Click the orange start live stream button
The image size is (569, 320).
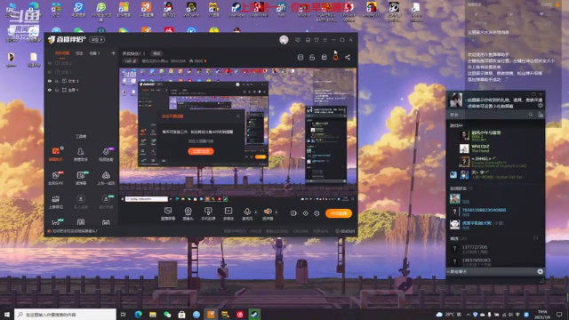(x=339, y=213)
